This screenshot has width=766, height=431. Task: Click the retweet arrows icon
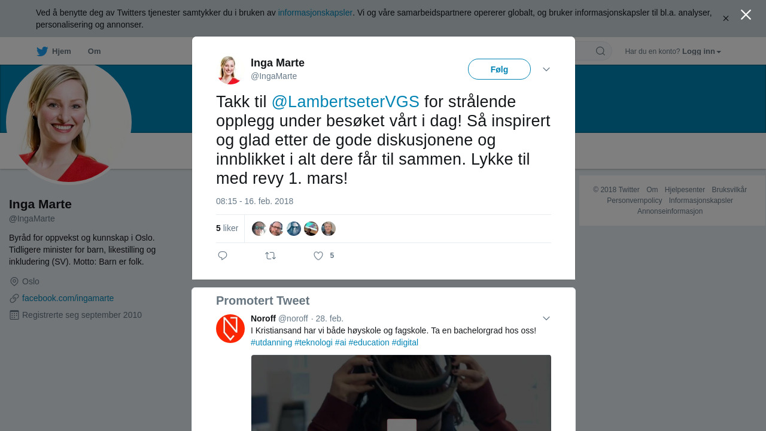(x=270, y=256)
